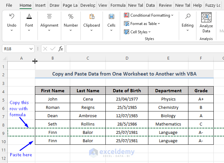Click the Number format percent icon
The image size is (224, 163).
point(71,17)
